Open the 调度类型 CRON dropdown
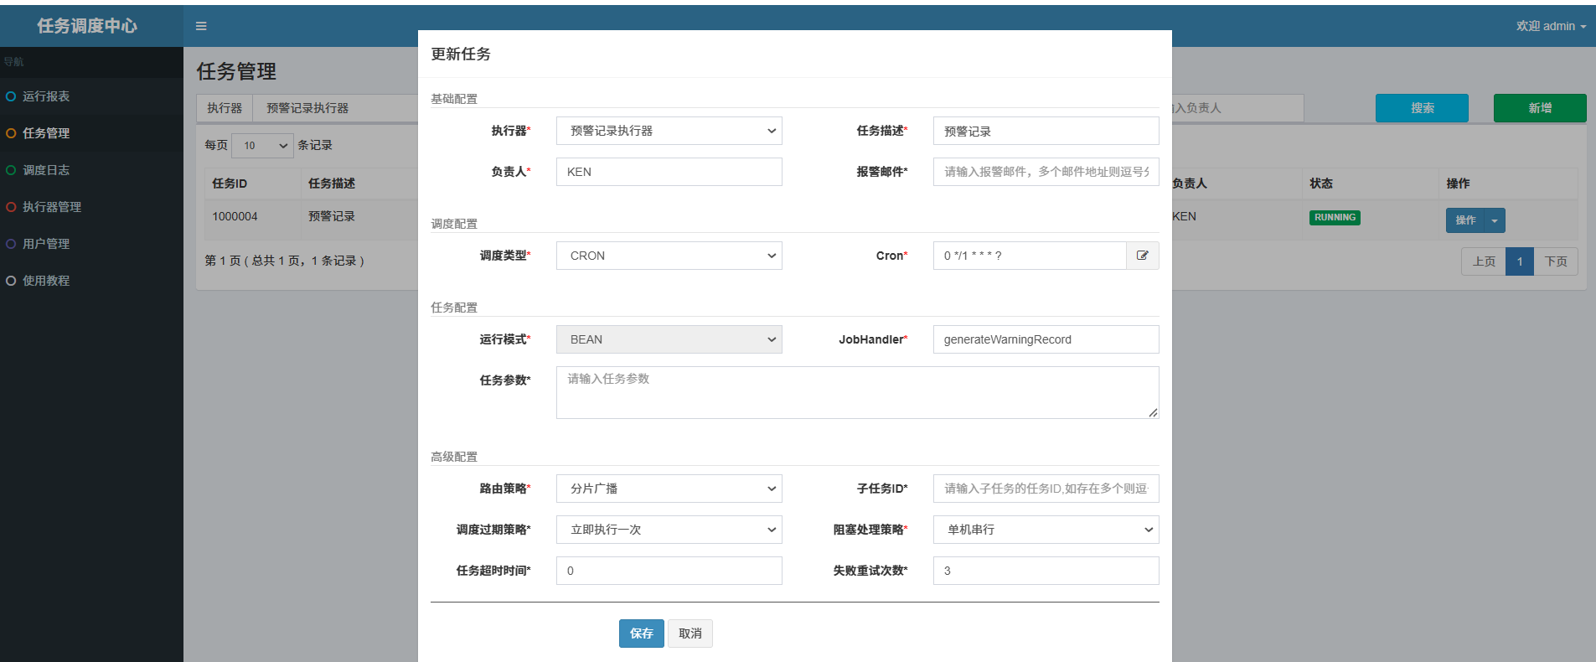 click(669, 256)
